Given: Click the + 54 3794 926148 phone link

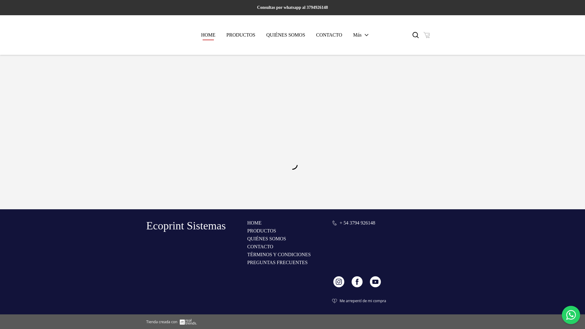Looking at the screenshot, I should pos(357,223).
